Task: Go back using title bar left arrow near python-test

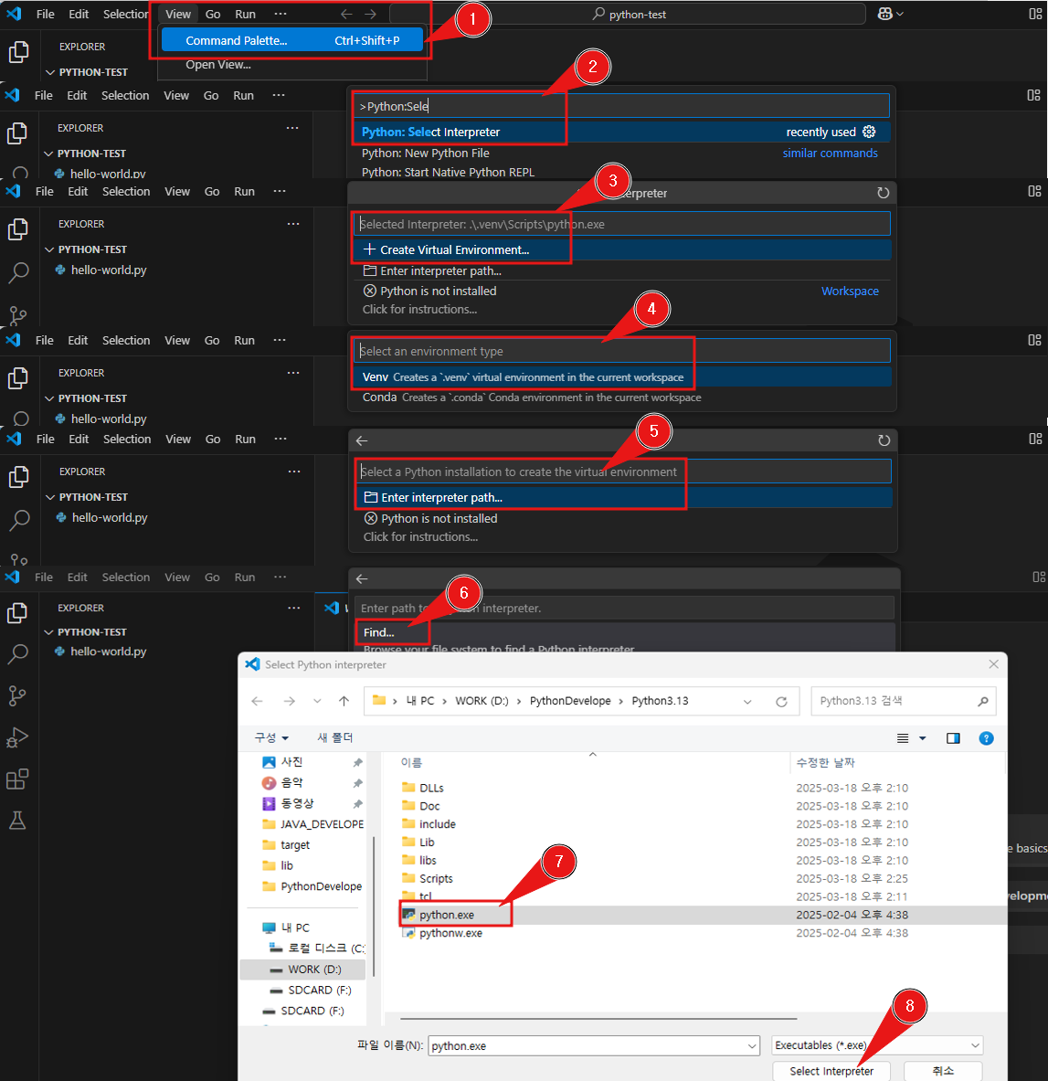Action: (347, 14)
